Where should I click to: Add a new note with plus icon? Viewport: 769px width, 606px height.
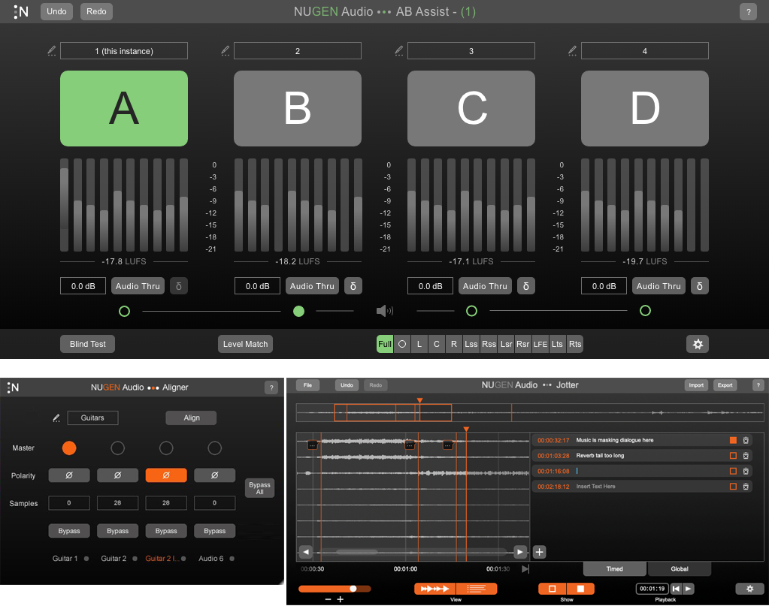(x=539, y=552)
